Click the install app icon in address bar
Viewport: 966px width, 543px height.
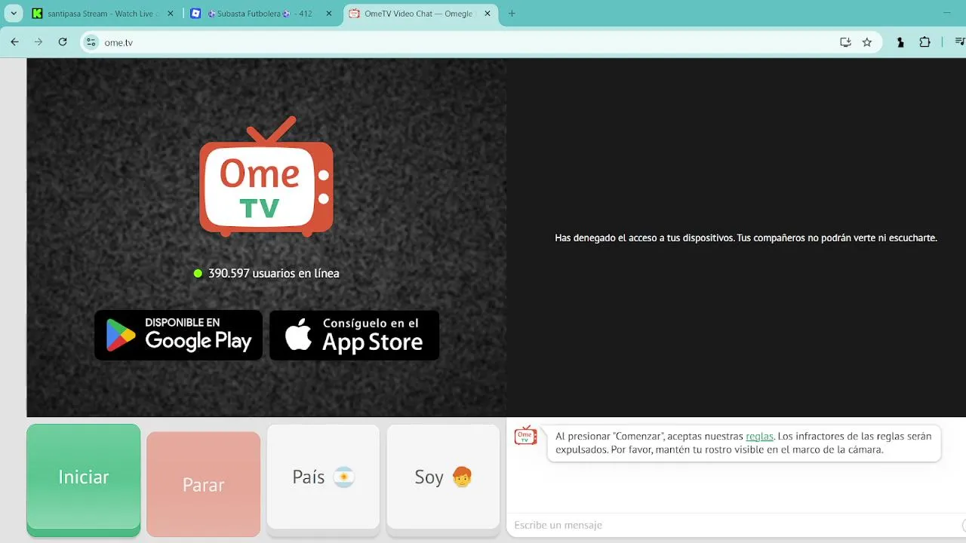pos(845,42)
